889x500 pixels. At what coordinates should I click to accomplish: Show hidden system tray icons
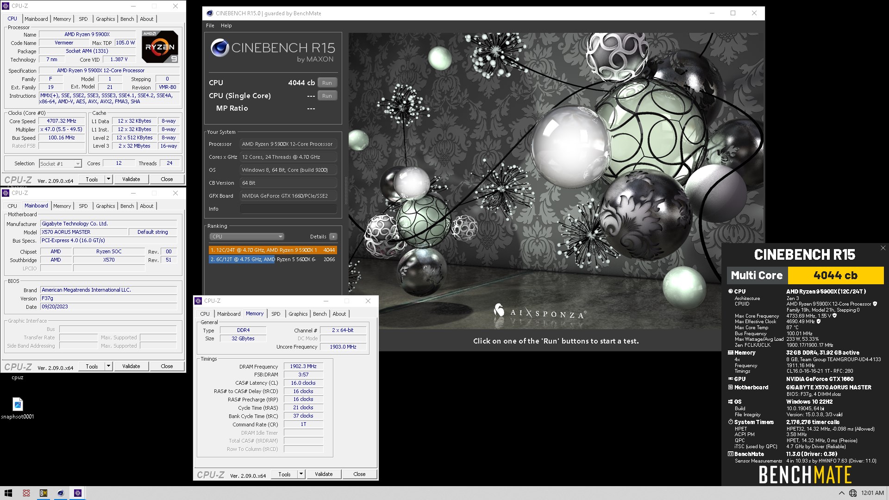pyautogui.click(x=841, y=493)
